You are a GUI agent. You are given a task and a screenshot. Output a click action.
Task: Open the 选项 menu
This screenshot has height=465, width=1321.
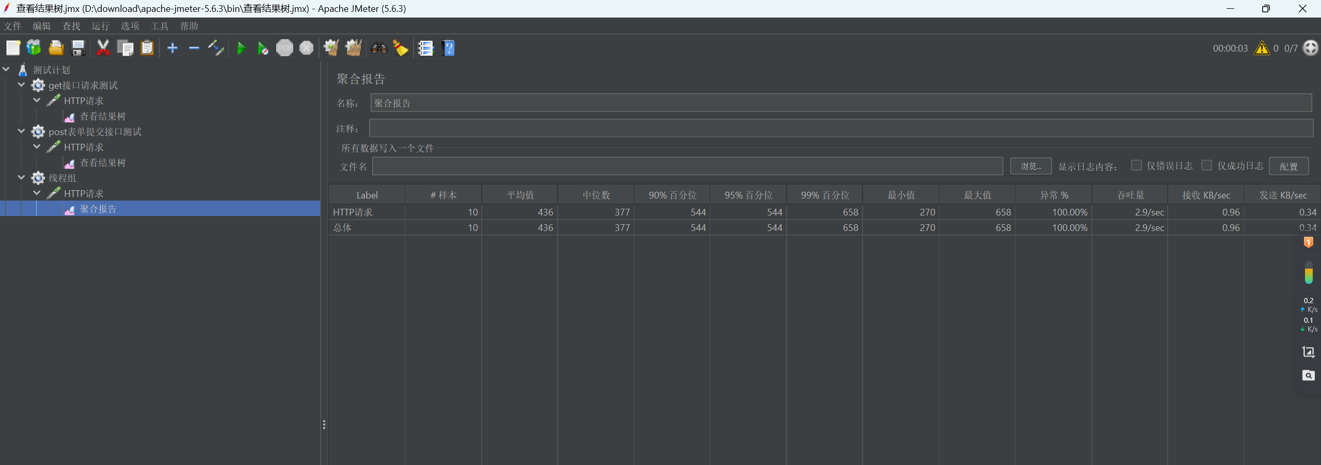point(130,26)
